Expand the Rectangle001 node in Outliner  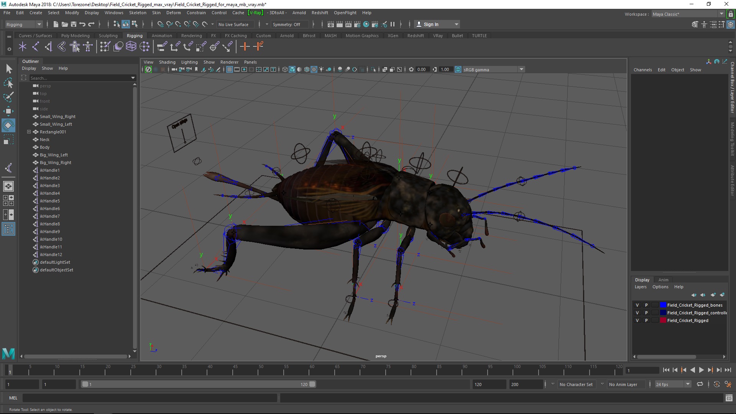click(29, 132)
